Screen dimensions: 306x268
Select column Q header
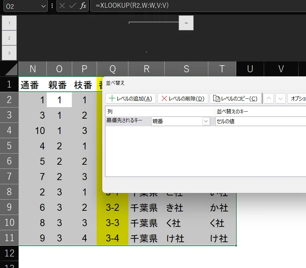point(113,69)
